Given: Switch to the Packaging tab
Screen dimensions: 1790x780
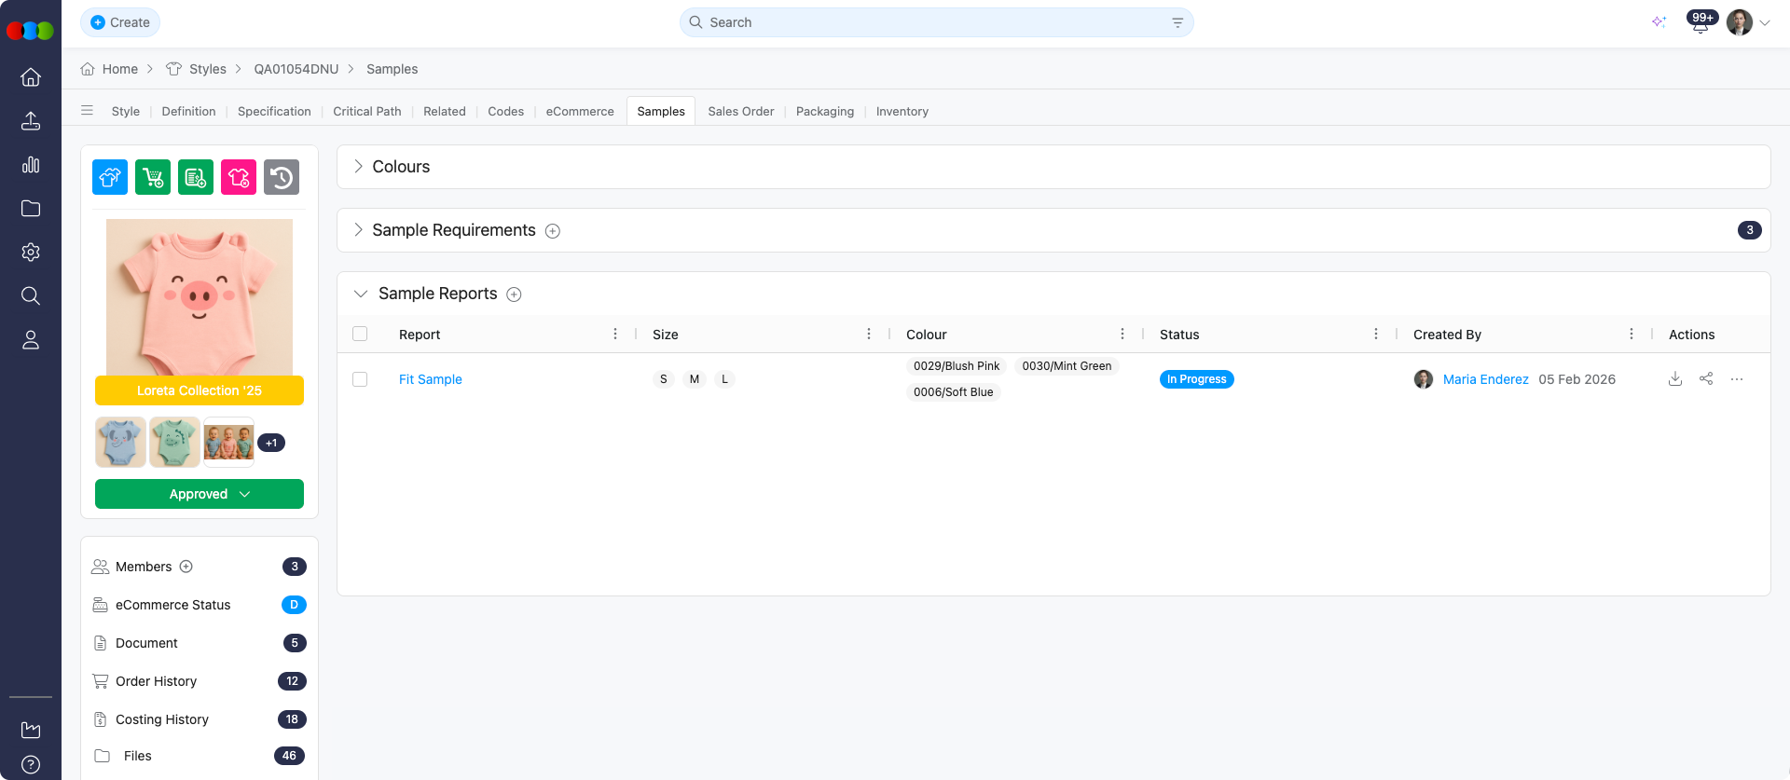Looking at the screenshot, I should 825,111.
